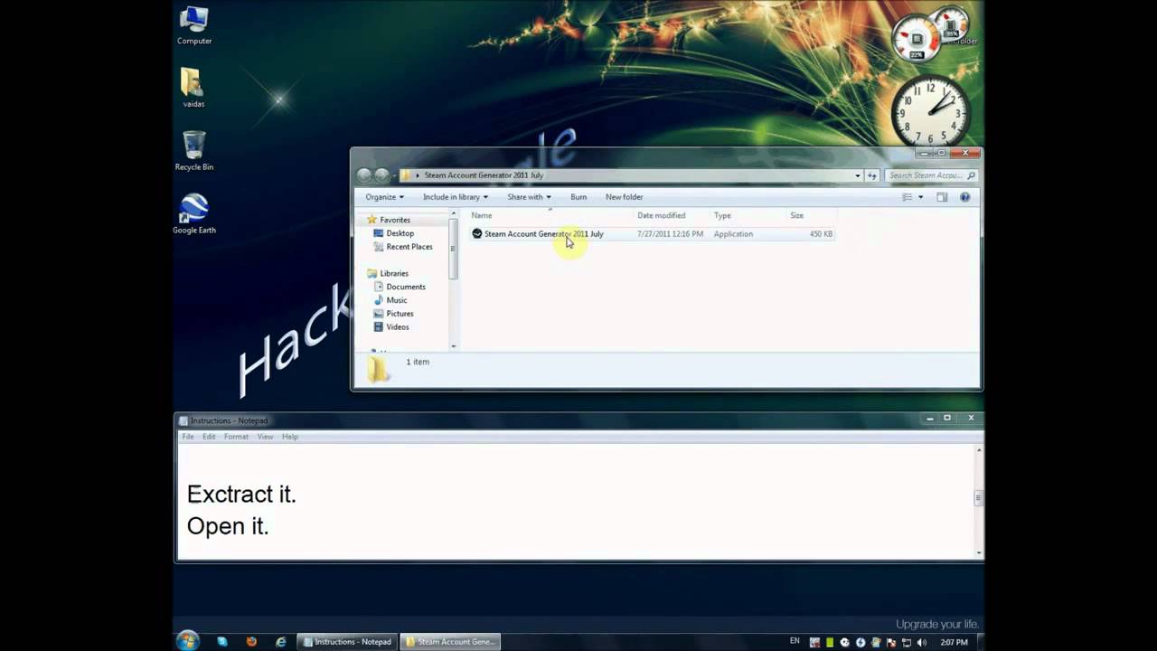Viewport: 1157px width, 651px height.
Task: Open address bar history dropdown arrow
Action: pos(857,175)
